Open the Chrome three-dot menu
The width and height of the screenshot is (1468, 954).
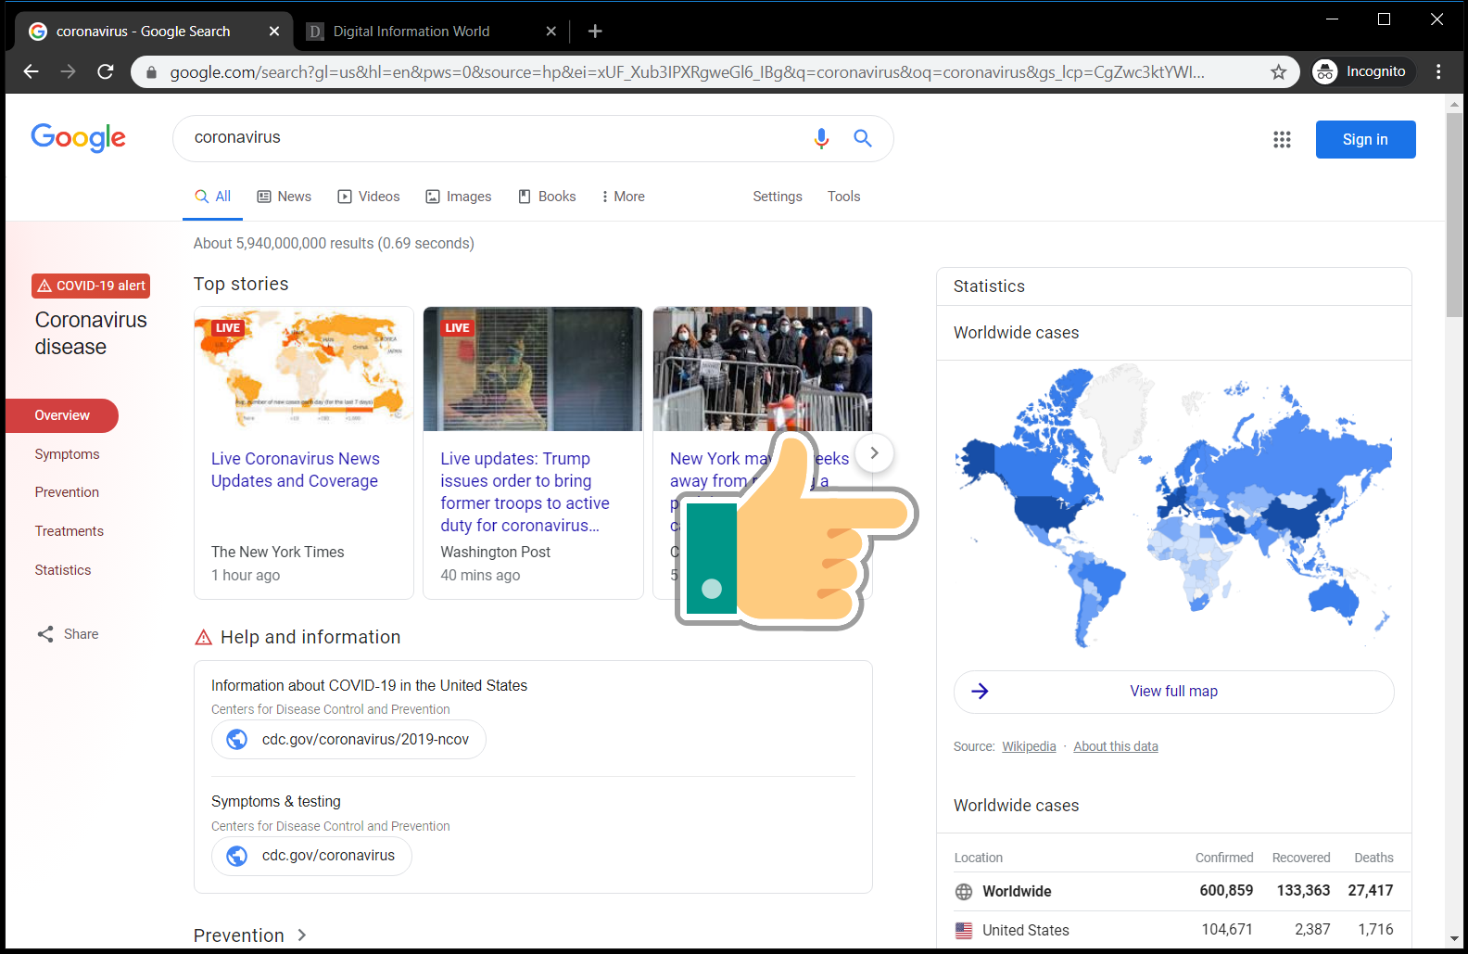click(1438, 71)
